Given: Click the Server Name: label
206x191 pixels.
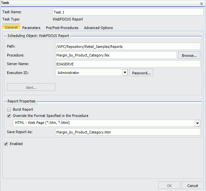Looking at the screenshot, I should pos(18,64).
